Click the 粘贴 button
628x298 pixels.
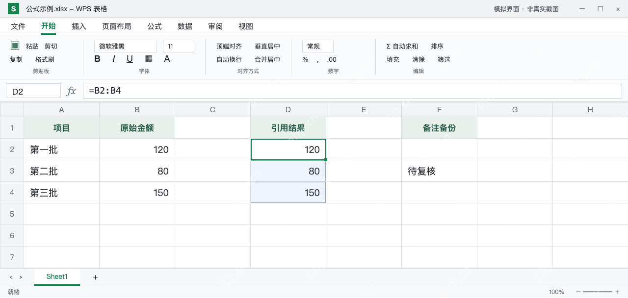(32, 46)
